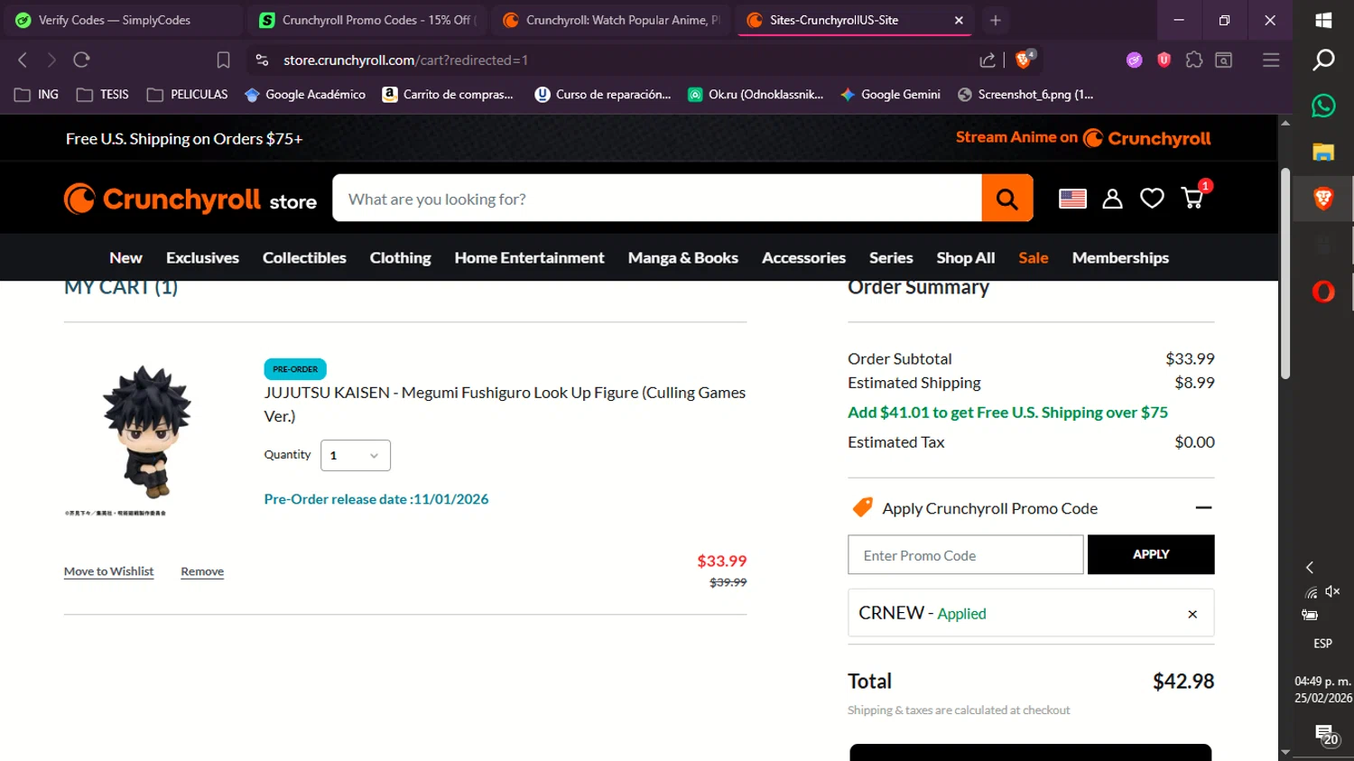
Task: Open the Home Entertainment menu
Action: 529,258
